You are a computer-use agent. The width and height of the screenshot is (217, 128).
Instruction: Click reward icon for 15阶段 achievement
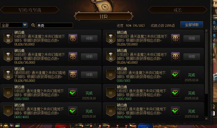175,38
